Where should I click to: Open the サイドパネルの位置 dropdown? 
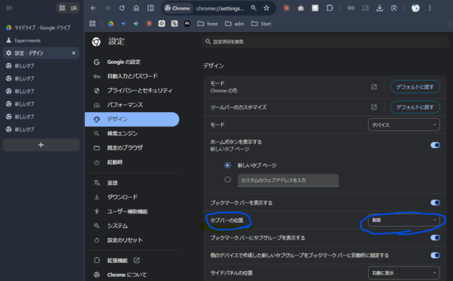pos(404,273)
